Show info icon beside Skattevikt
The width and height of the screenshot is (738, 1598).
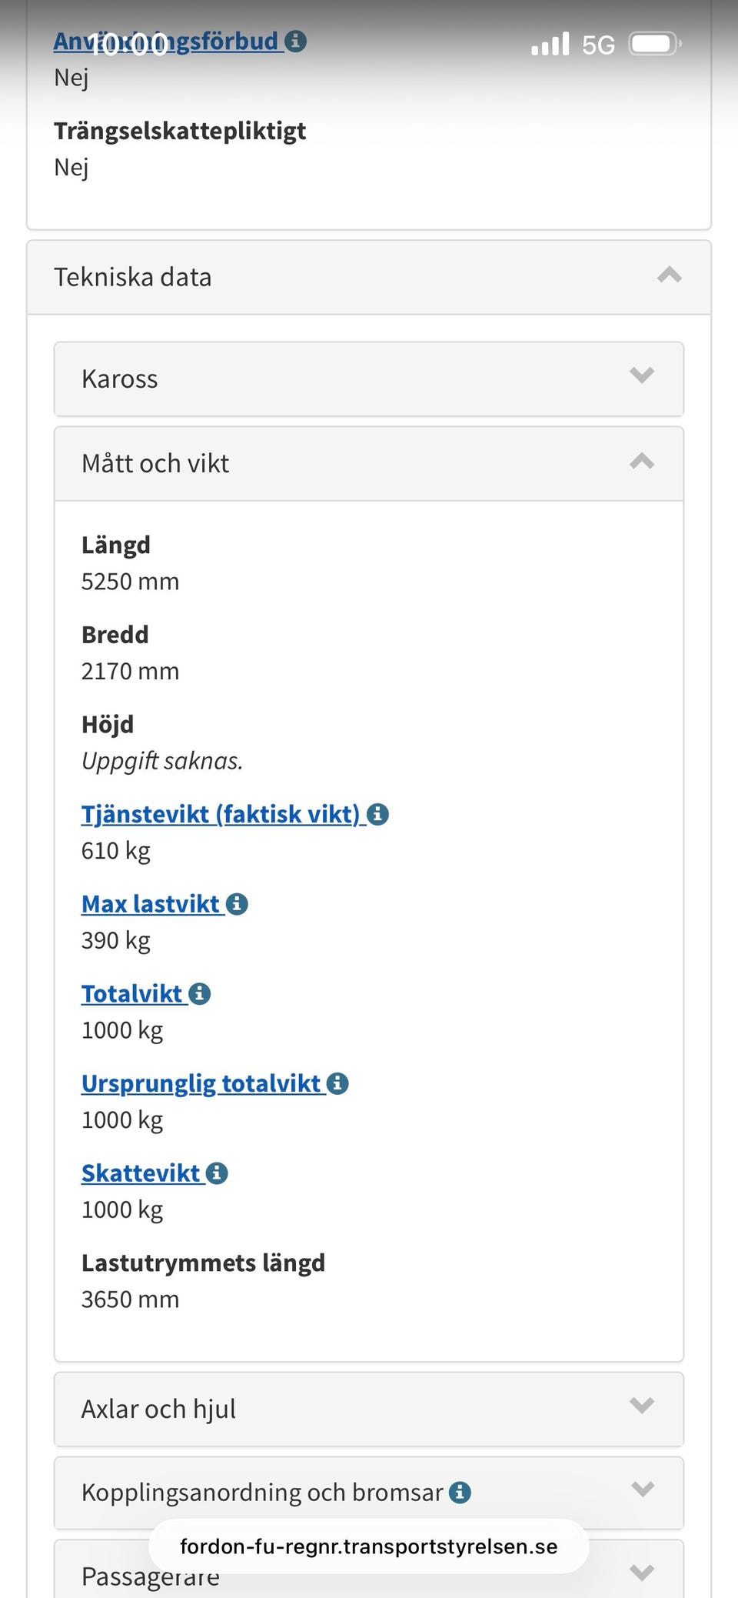coord(217,1173)
